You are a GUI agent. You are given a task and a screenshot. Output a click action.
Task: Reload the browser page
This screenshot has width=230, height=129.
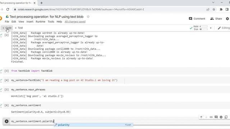click(8, 9)
